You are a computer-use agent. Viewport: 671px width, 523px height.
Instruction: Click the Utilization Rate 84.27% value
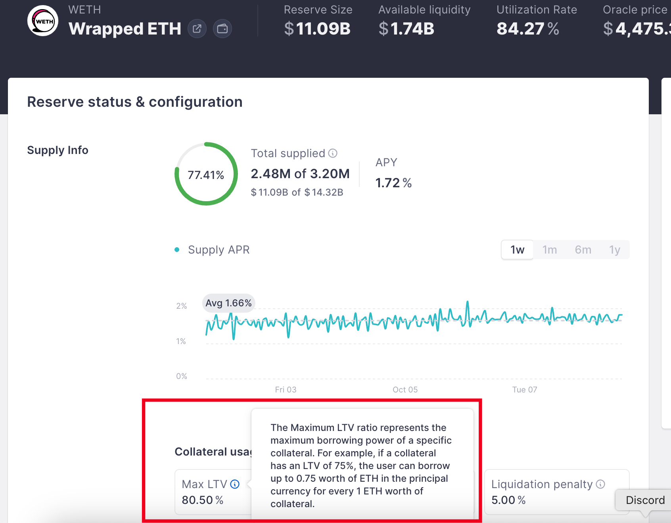tap(527, 29)
